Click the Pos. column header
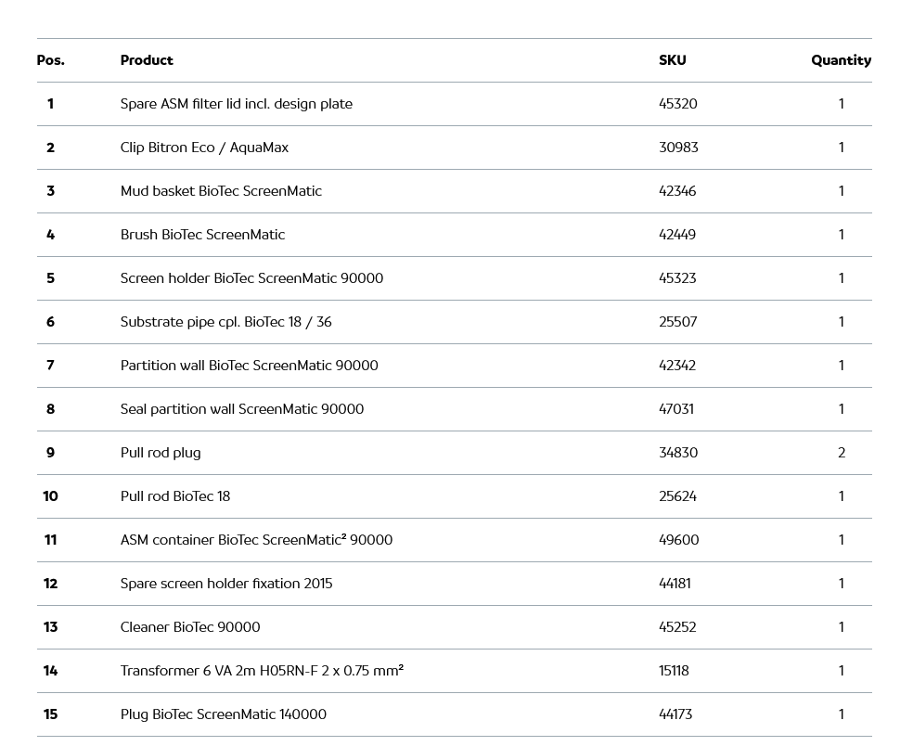The height and width of the screenshot is (746, 913). click(50, 60)
